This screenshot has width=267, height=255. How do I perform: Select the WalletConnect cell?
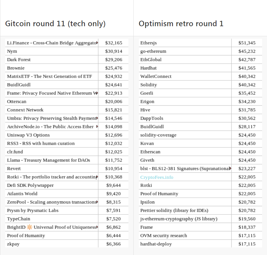[x=185, y=76]
